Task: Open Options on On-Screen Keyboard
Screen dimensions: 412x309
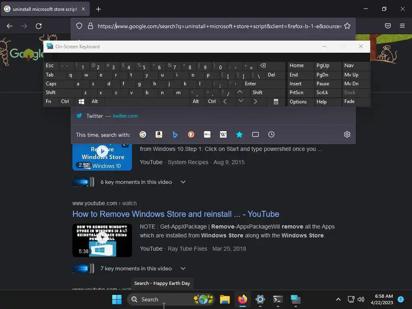Action: 301,101
